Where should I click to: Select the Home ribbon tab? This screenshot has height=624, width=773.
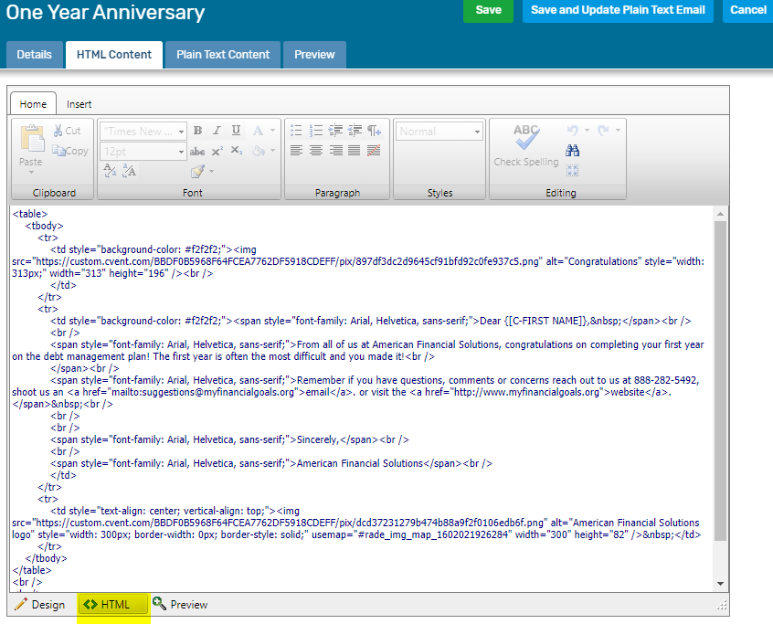(33, 104)
